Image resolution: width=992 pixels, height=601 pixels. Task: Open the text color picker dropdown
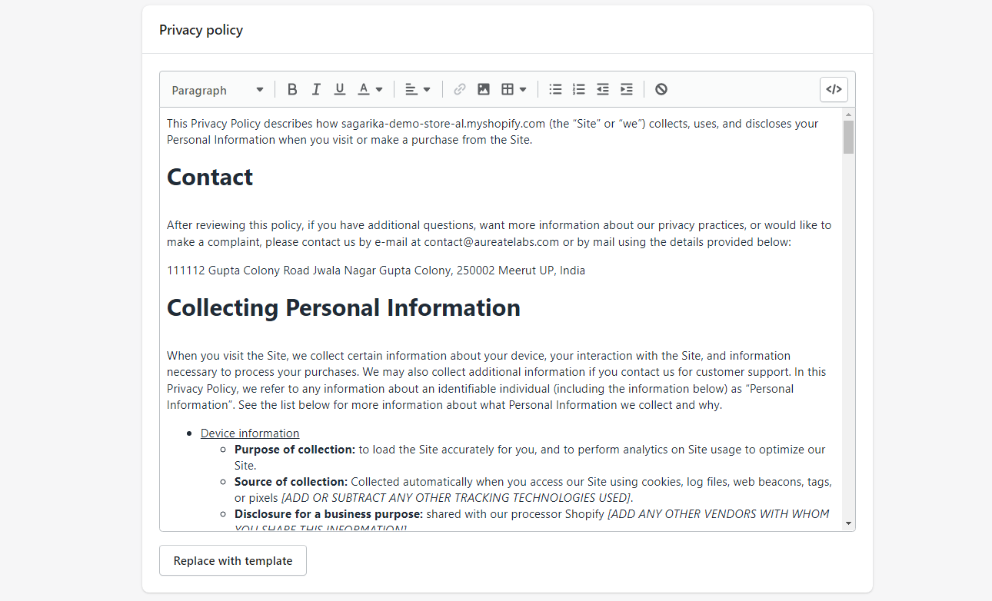pos(370,90)
